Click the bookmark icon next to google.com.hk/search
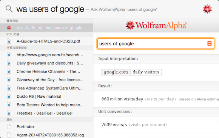 click(9, 55)
